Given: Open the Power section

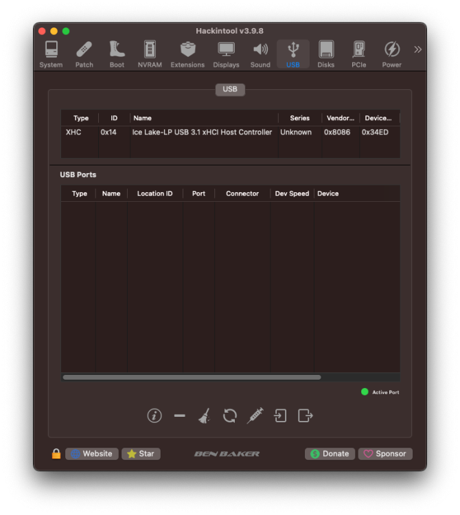Looking at the screenshot, I should 392,54.
